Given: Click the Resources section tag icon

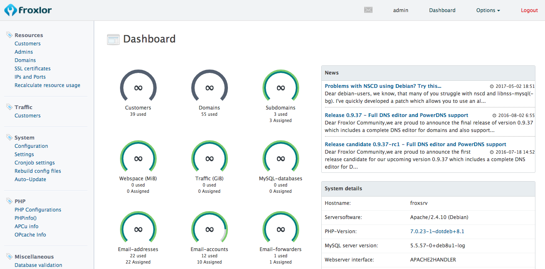Looking at the screenshot, I should (9, 35).
